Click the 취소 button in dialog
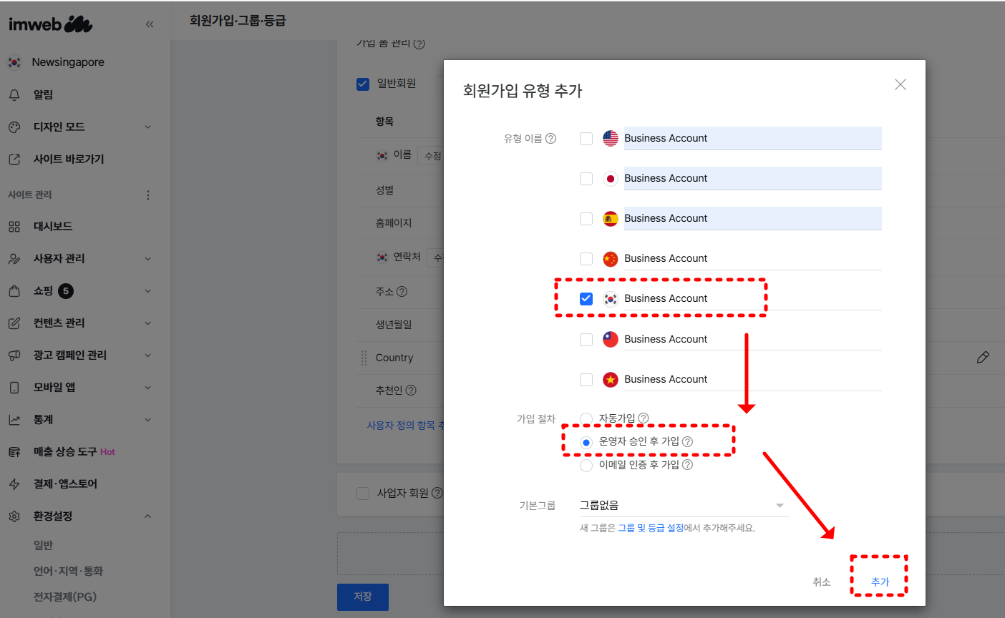Screen dimensions: 1005x618 (x=822, y=582)
